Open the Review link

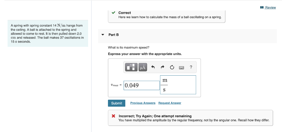click(270, 7)
